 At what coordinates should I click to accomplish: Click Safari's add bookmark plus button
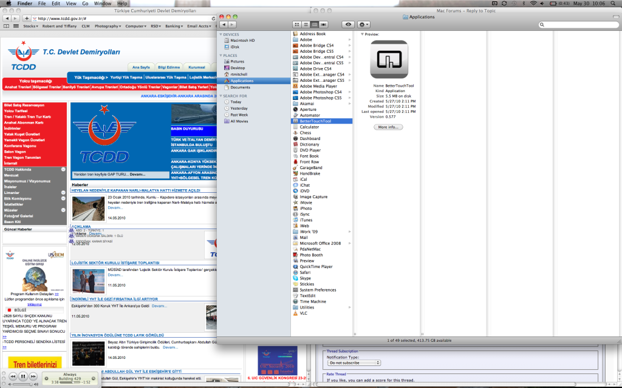point(27,18)
